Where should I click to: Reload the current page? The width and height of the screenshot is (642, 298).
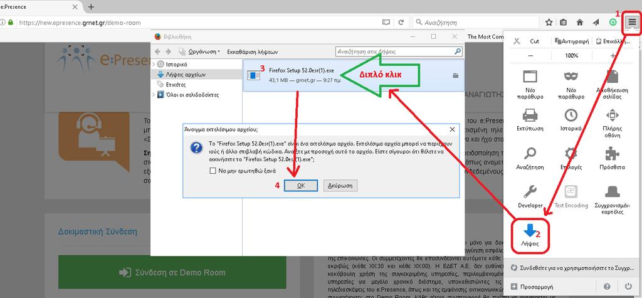pyautogui.click(x=401, y=23)
